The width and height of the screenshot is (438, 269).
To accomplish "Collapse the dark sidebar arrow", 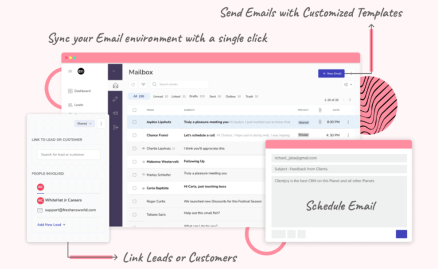I will (x=114, y=72).
